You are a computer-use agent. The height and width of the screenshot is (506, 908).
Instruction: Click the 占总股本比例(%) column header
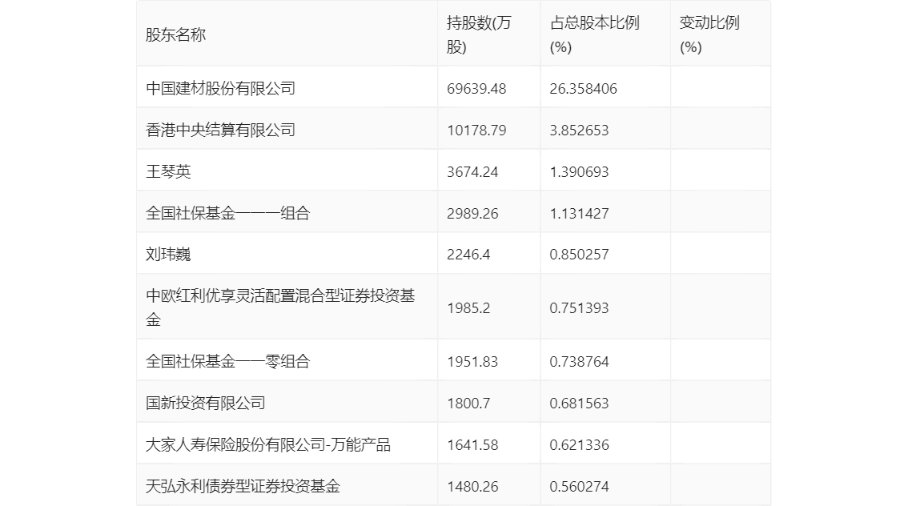595,34
